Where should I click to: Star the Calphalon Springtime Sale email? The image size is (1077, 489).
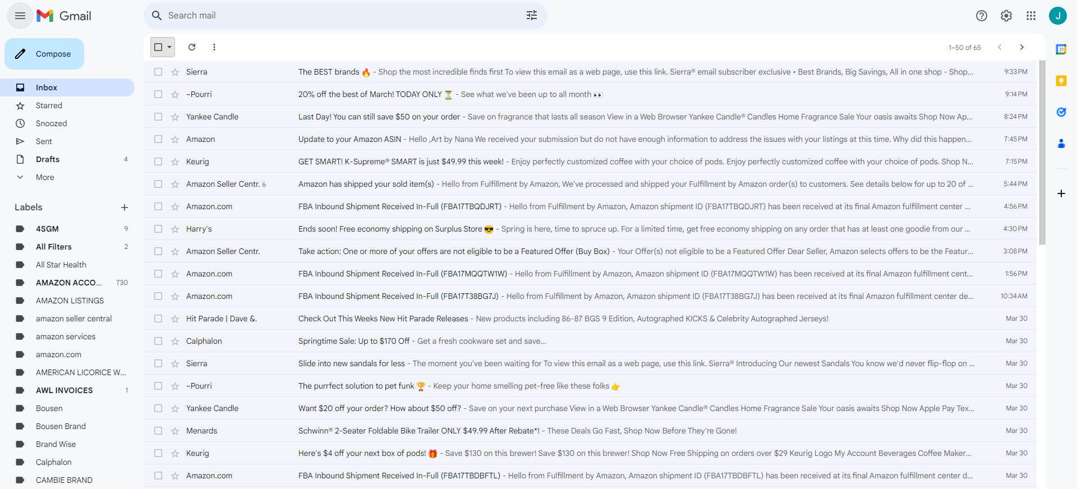tap(175, 341)
